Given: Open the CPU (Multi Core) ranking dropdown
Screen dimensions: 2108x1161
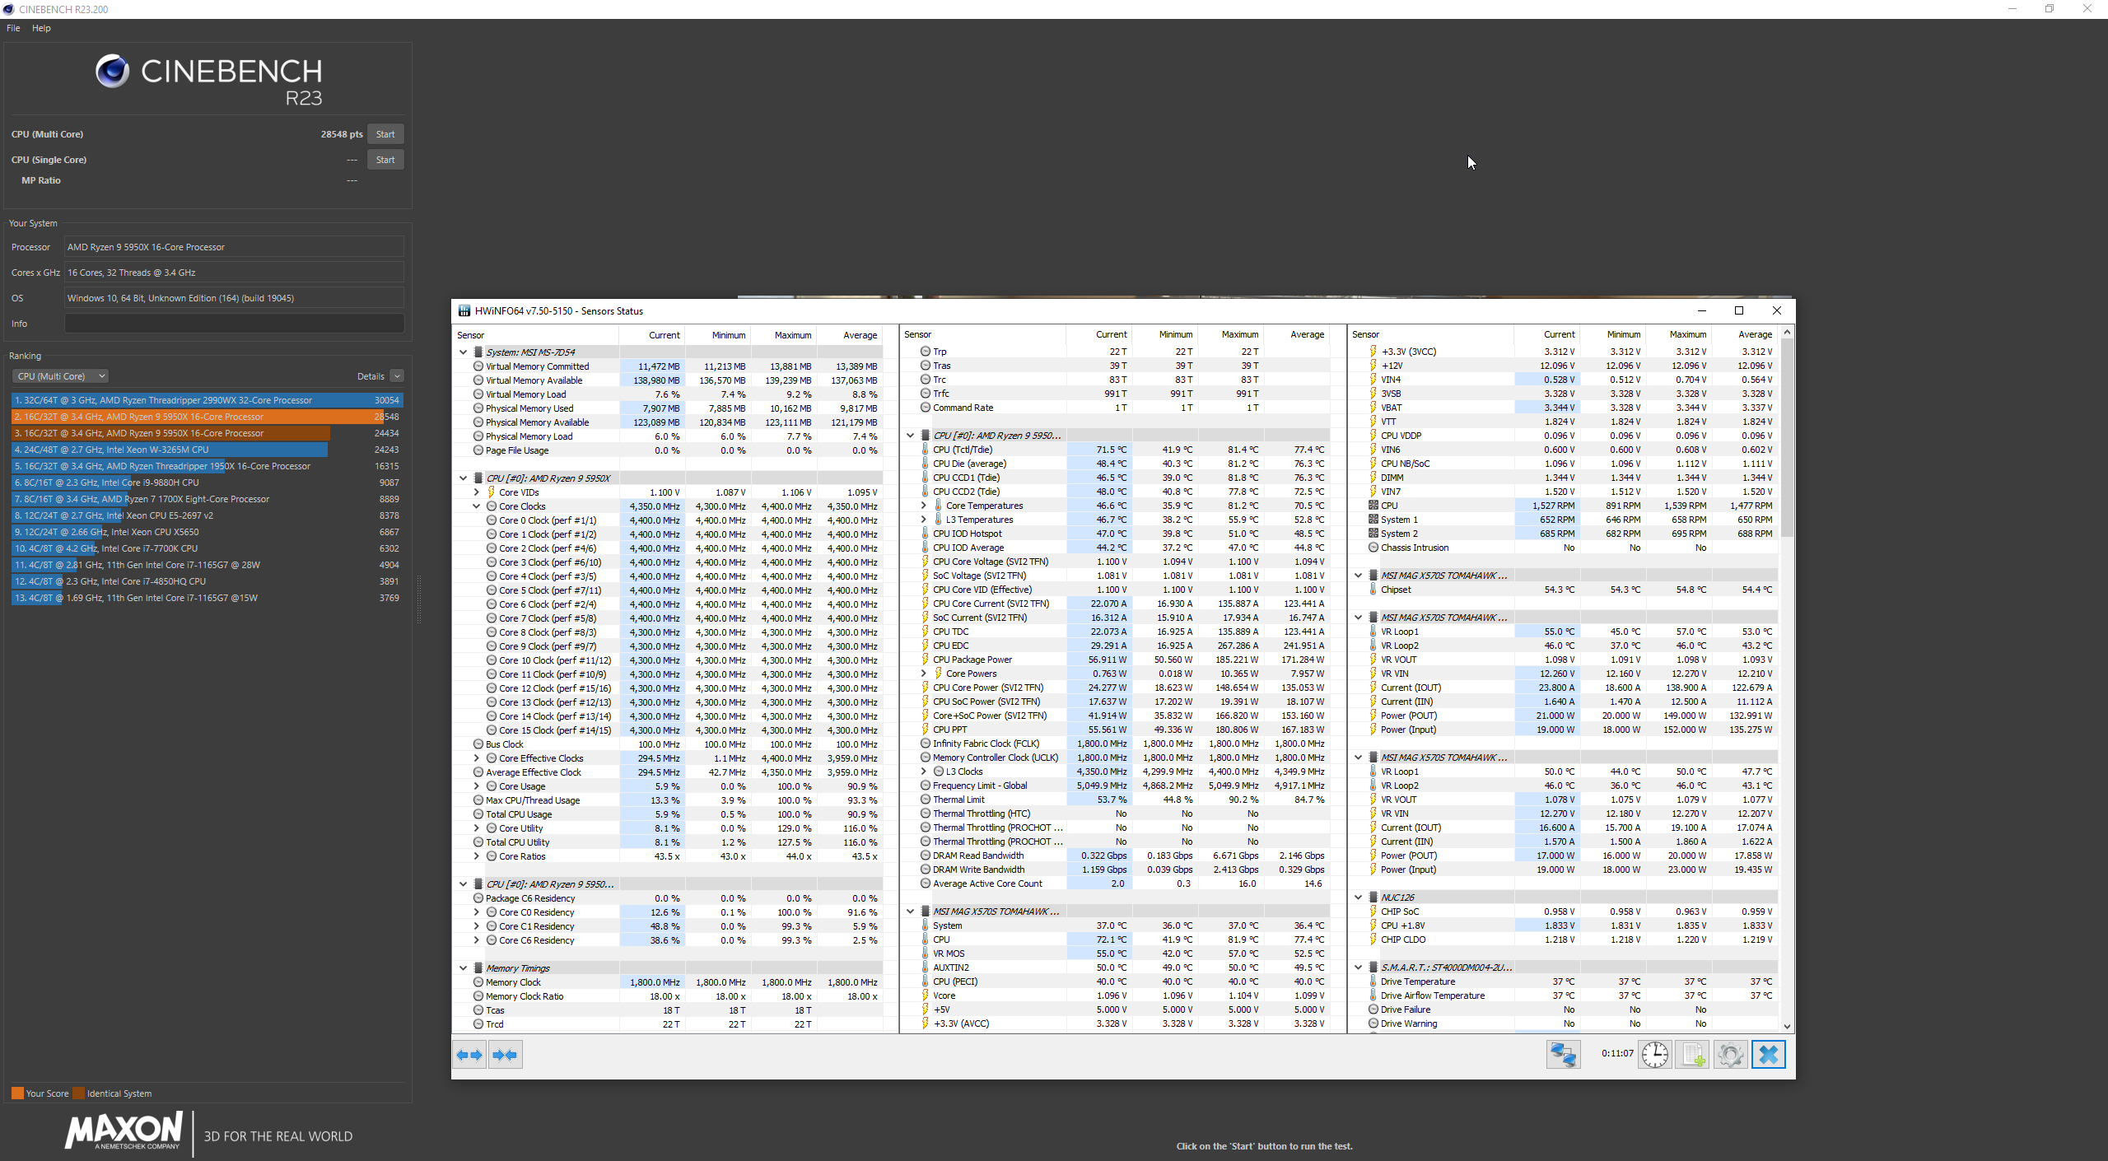Looking at the screenshot, I should (60, 376).
